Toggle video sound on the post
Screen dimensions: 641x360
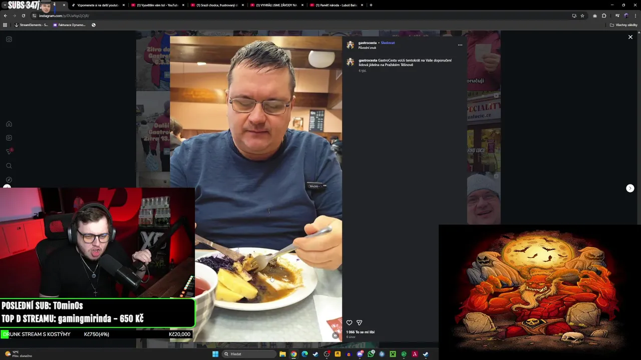(336, 335)
